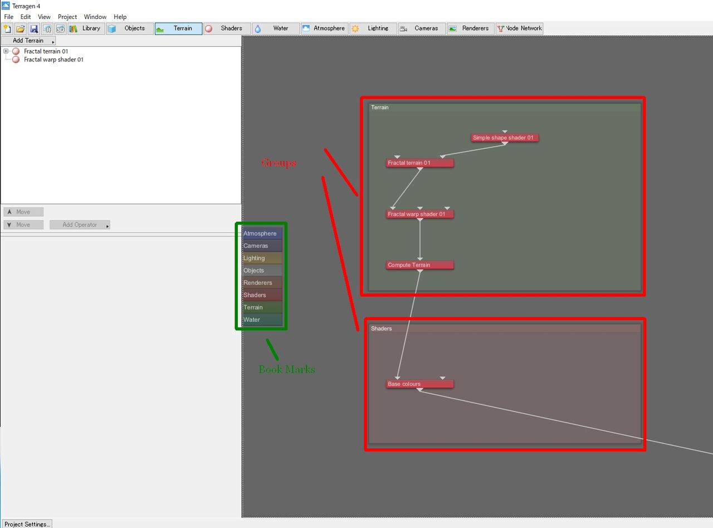The width and height of the screenshot is (713, 528).
Task: Select Fractal terrain 01 in node list
Action: tap(46, 51)
